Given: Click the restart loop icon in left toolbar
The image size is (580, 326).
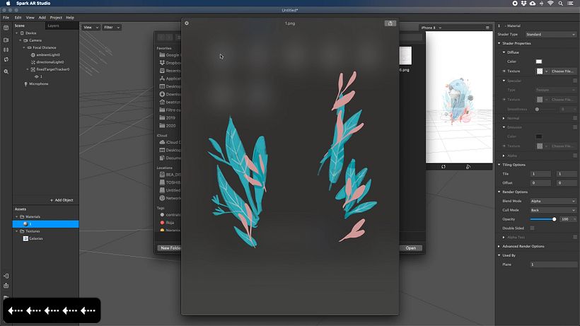Looking at the screenshot, I should click(6, 60).
